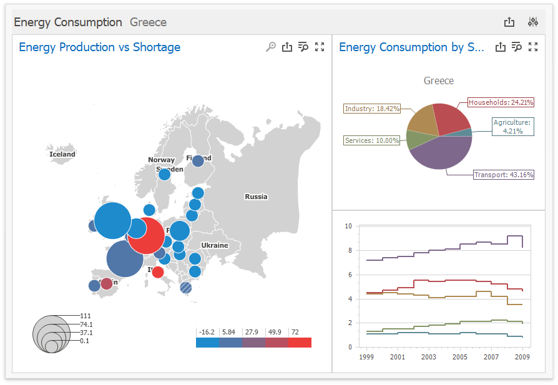Viewport: 558px width, 385px height.
Task: Click the '0.1' bubble size legend value
Action: tap(84, 341)
